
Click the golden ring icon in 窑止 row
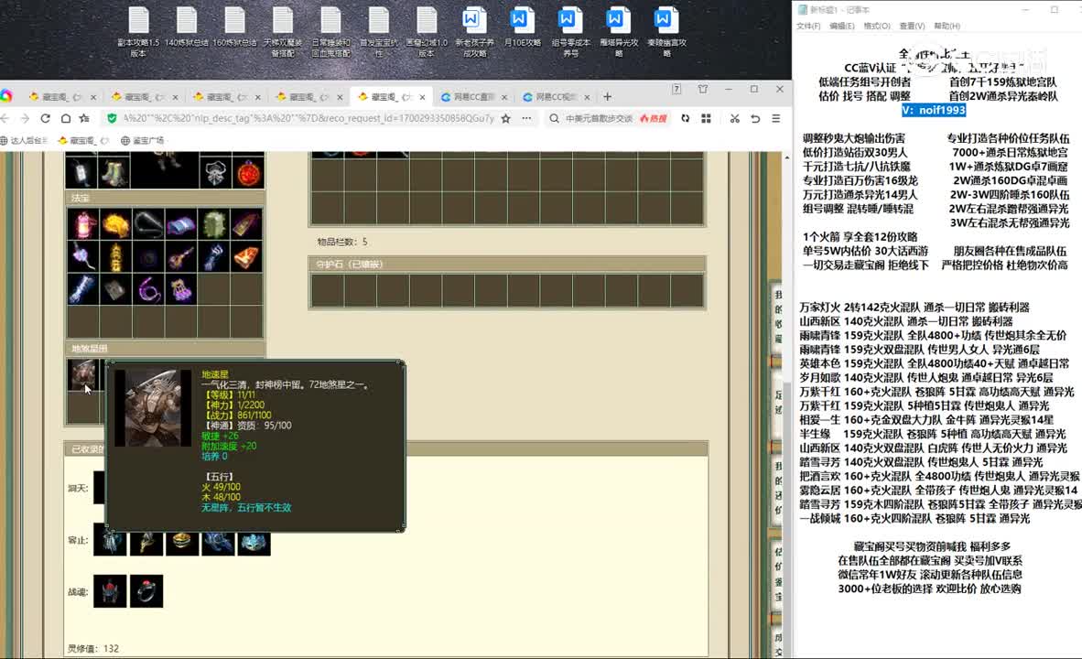click(x=182, y=542)
